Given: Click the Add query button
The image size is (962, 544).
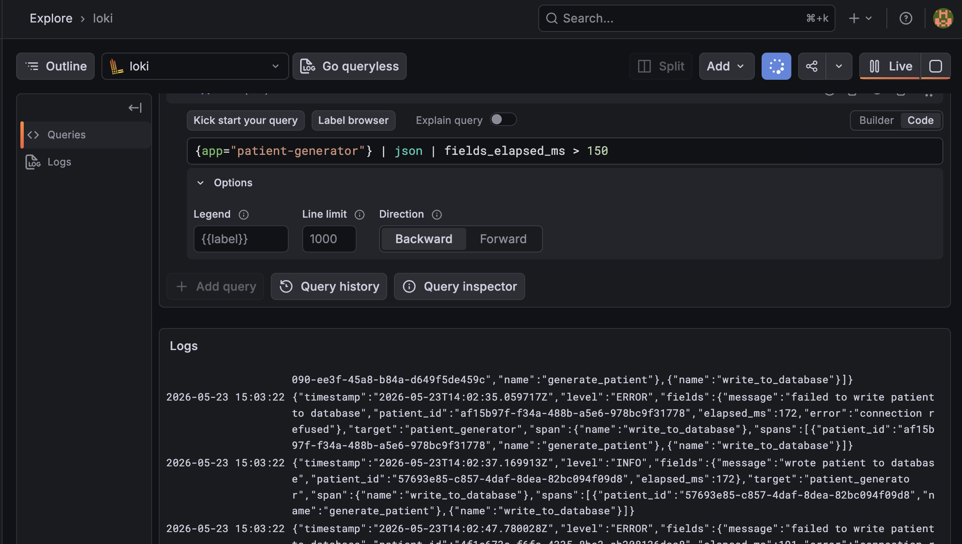Looking at the screenshot, I should (215, 287).
